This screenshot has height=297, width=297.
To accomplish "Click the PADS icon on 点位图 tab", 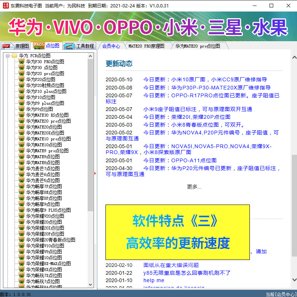I will (39, 46).
